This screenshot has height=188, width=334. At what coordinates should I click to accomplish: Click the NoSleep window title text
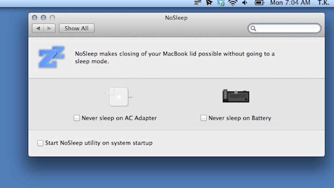176,18
